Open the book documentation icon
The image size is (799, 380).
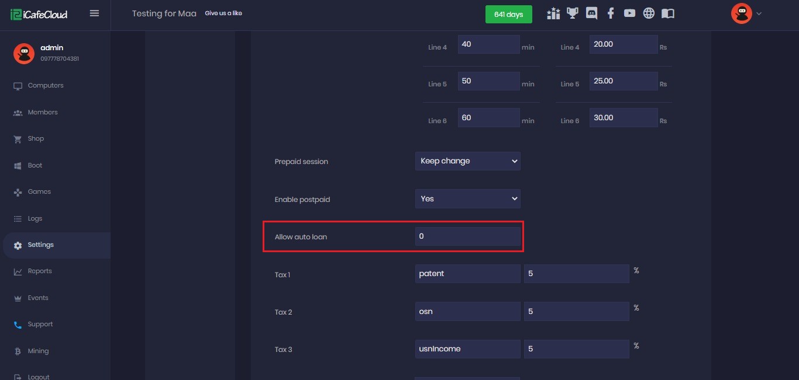click(668, 13)
